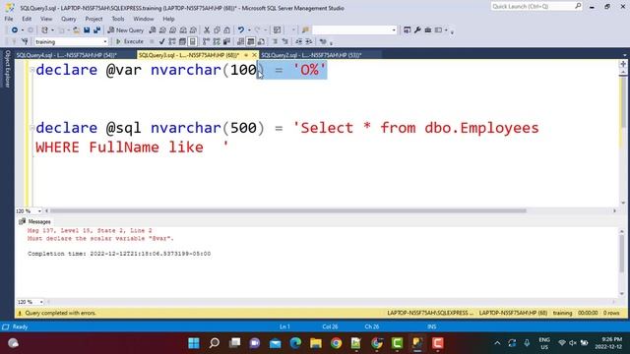630x354 pixels.
Task: Open the window layout dropdown arrow
Action: tap(446, 30)
